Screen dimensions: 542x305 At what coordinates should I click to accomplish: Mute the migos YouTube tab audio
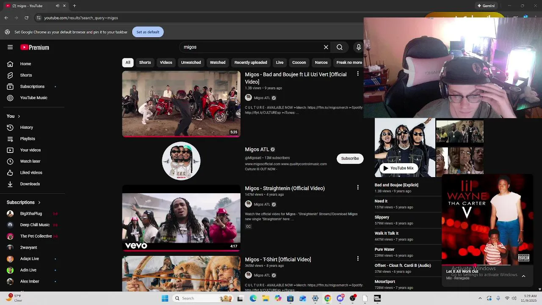pos(58,6)
